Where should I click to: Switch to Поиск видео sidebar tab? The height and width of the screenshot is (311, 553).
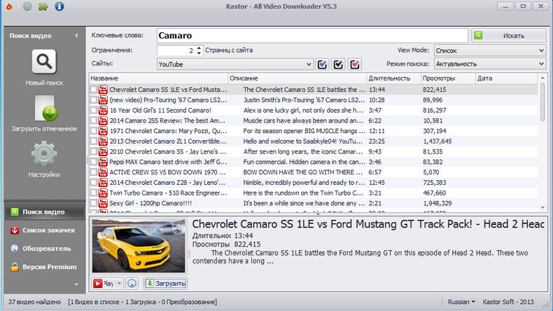[45, 212]
